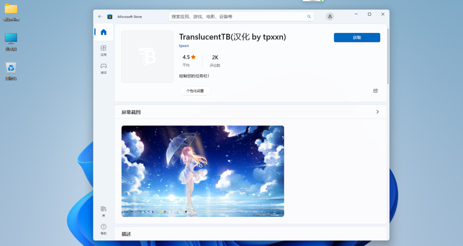
Task: Click into the search apps input field
Action: point(241,17)
